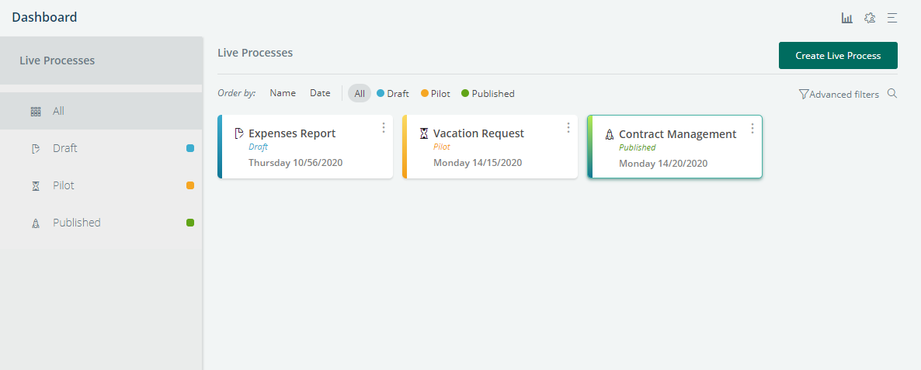Click the Published rocket icon in sidebar
Viewport: 921px width, 370px height.
tap(36, 223)
